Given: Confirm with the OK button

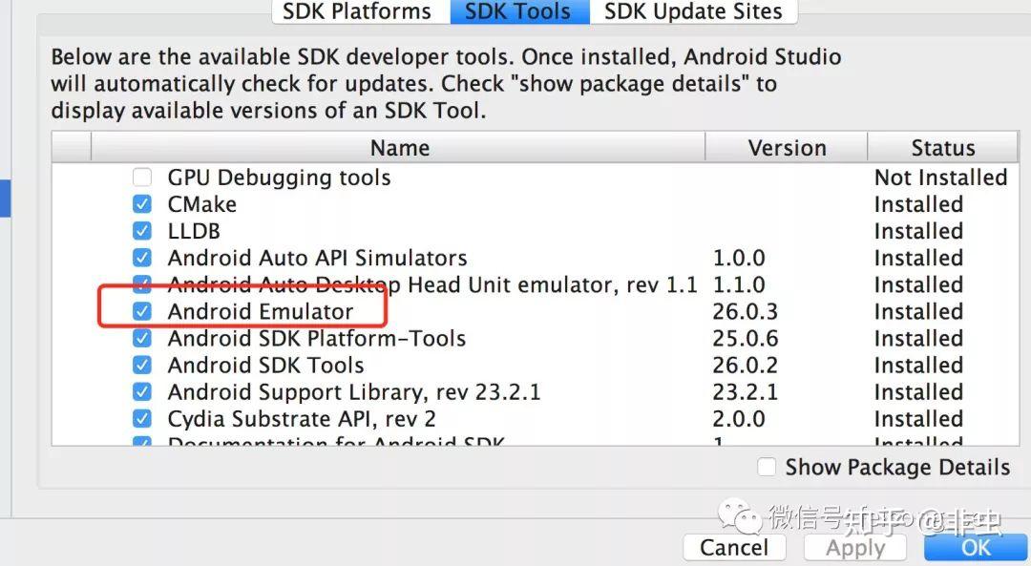Looking at the screenshot, I should coord(976,548).
